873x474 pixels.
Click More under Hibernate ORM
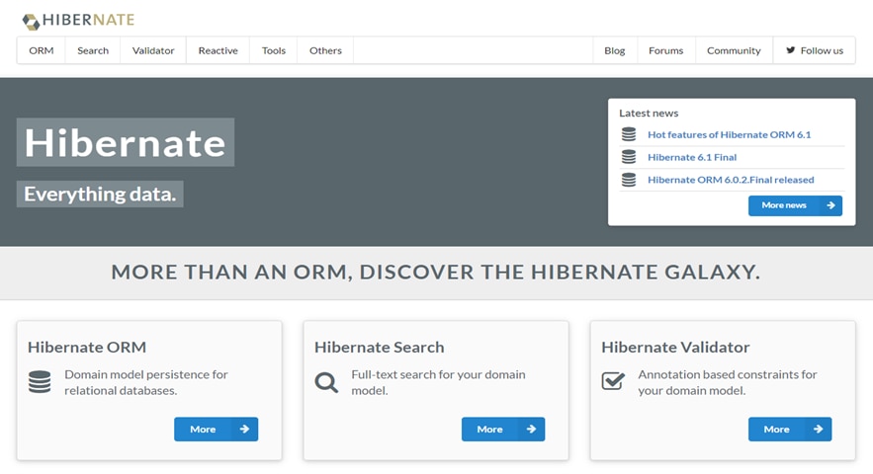tap(216, 429)
